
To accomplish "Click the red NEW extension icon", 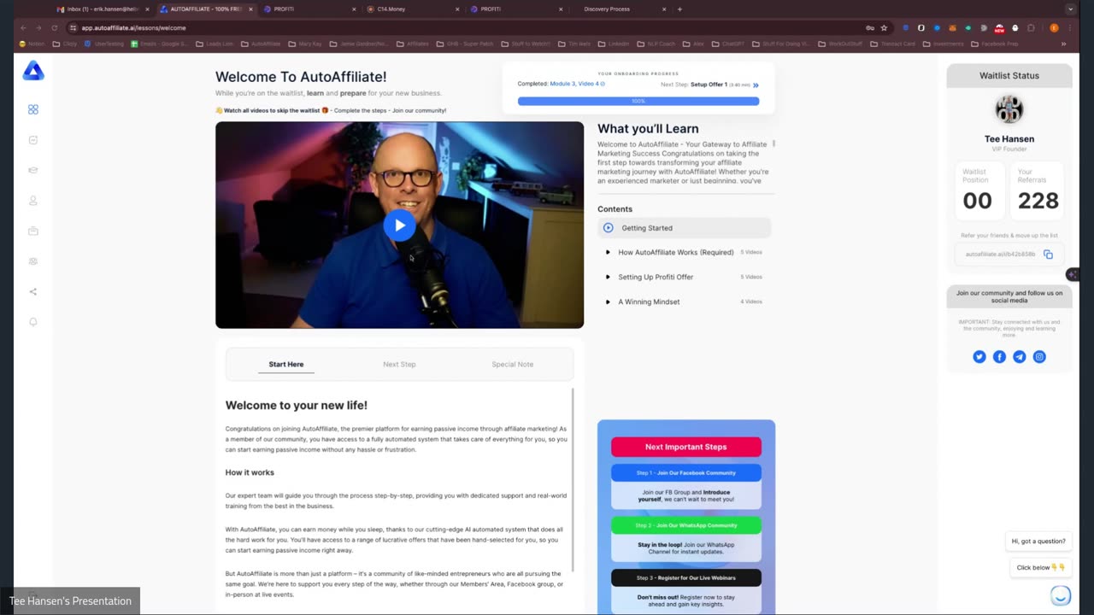I will pyautogui.click(x=999, y=27).
